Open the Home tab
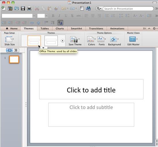This screenshot has height=147, width=158. point(12,29)
